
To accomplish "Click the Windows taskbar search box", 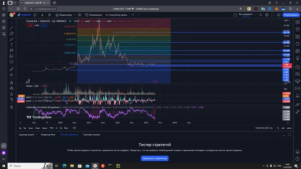I will [x=30, y=166].
